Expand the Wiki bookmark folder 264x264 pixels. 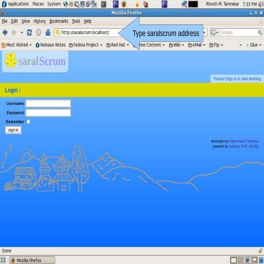176,45
